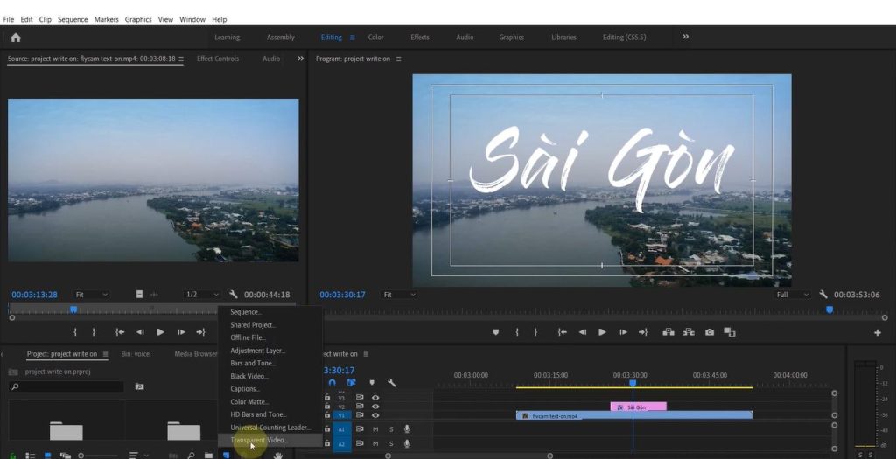Viewport: 896px width, 459px height.
Task: Open the File menu
Action: click(9, 19)
